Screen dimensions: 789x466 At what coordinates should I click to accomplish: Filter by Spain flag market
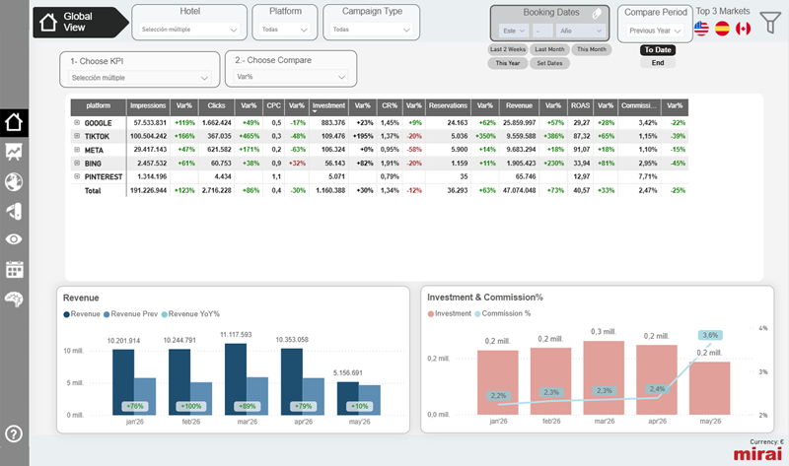pyautogui.click(x=722, y=29)
